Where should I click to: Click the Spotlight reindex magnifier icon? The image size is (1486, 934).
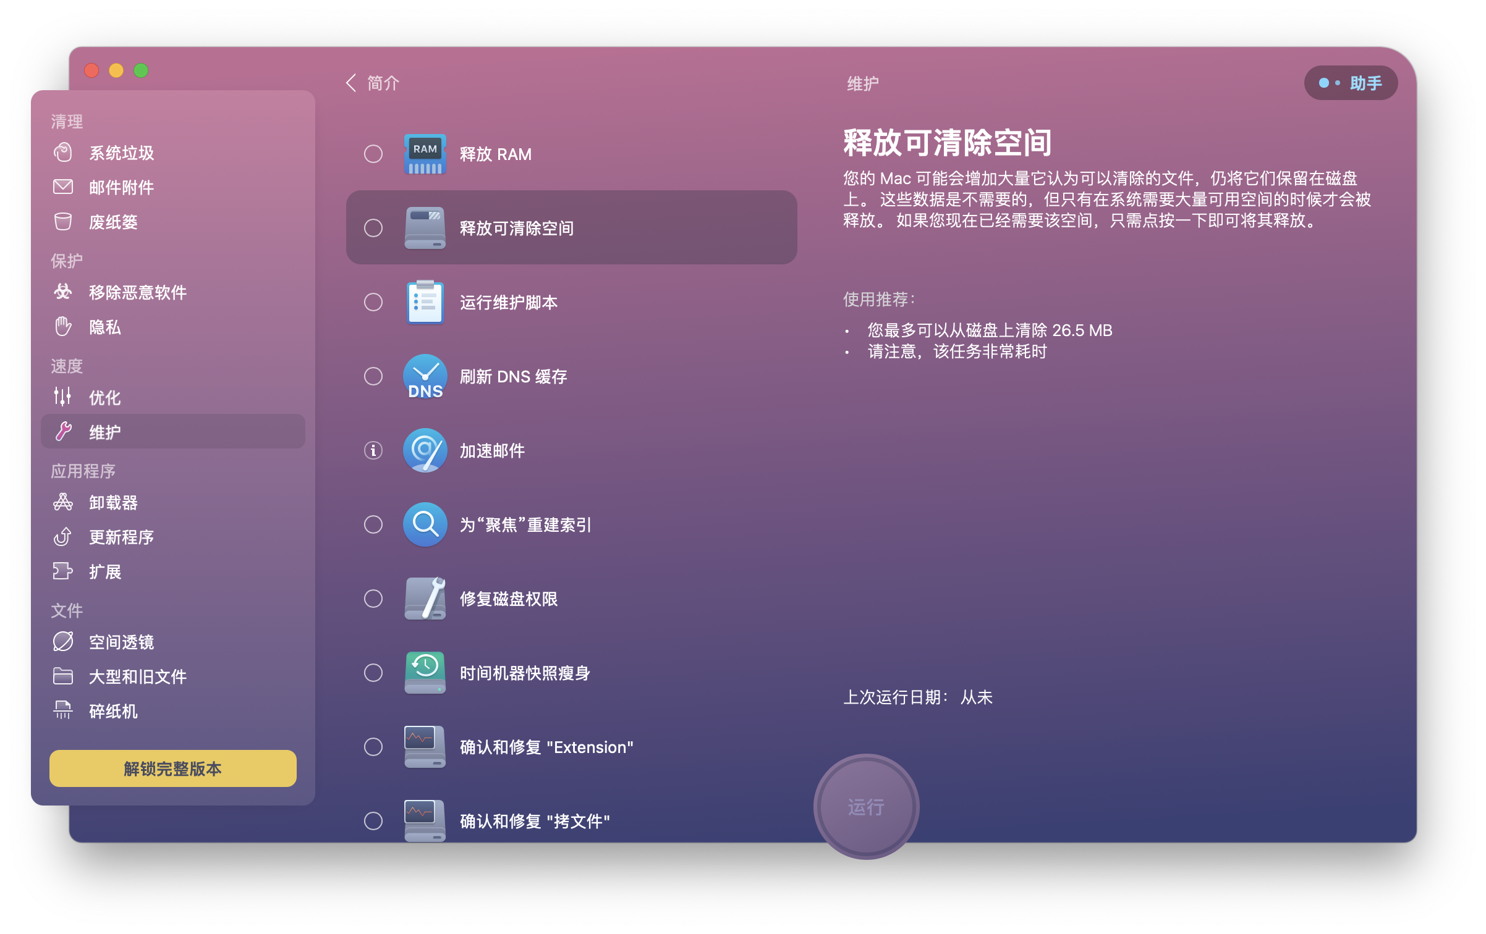[425, 524]
